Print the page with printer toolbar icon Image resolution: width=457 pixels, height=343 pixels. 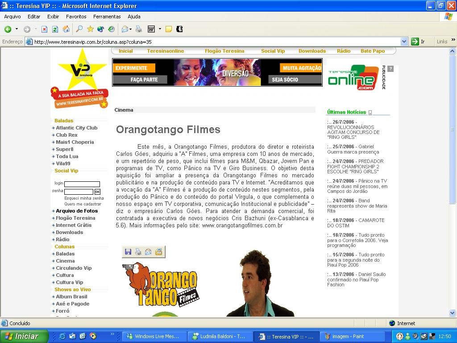(x=139, y=29)
